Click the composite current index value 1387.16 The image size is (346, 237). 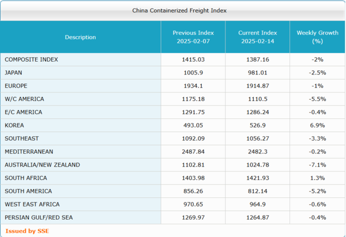(257, 59)
